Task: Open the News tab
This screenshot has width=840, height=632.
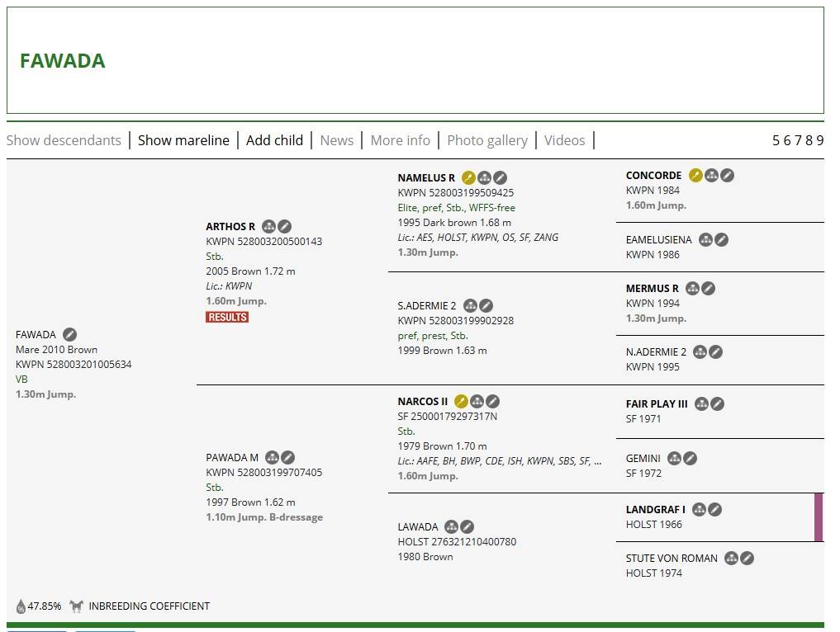Action: click(x=336, y=140)
